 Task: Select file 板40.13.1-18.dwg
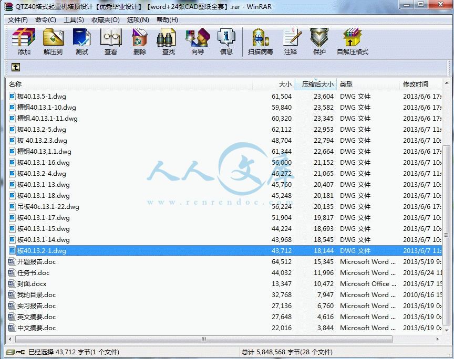[x=44, y=196]
